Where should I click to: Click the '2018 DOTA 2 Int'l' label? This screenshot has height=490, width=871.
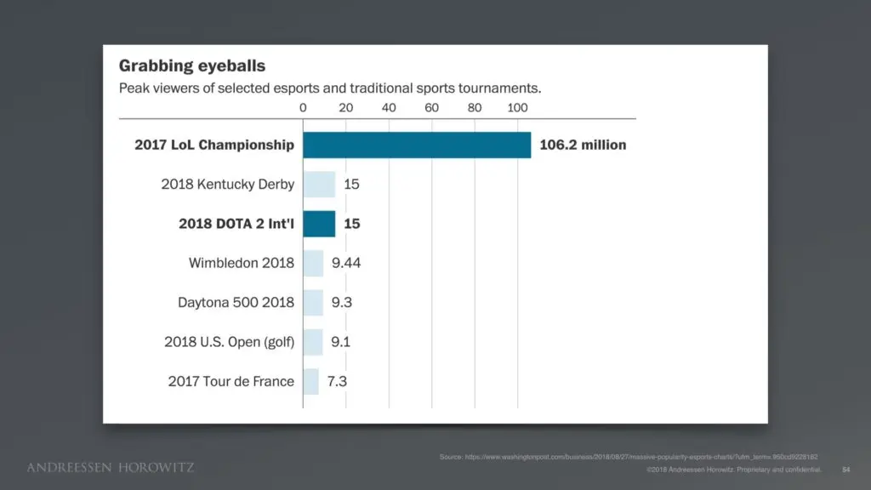(x=236, y=224)
